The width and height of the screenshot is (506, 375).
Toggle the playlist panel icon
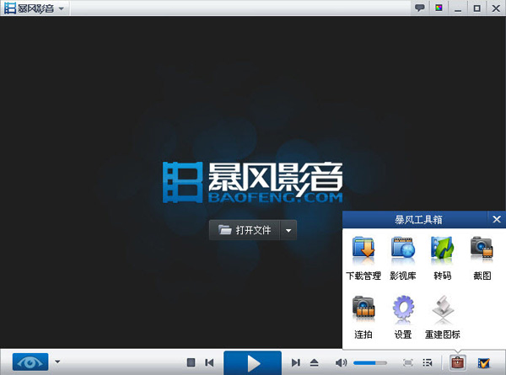coord(428,362)
